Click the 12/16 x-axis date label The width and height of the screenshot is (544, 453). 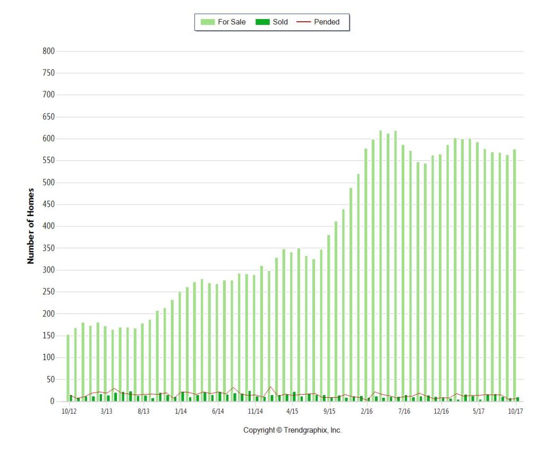coord(441,412)
